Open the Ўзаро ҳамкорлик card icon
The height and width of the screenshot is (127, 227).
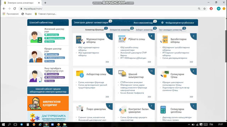pyautogui.click(x=80, y=108)
